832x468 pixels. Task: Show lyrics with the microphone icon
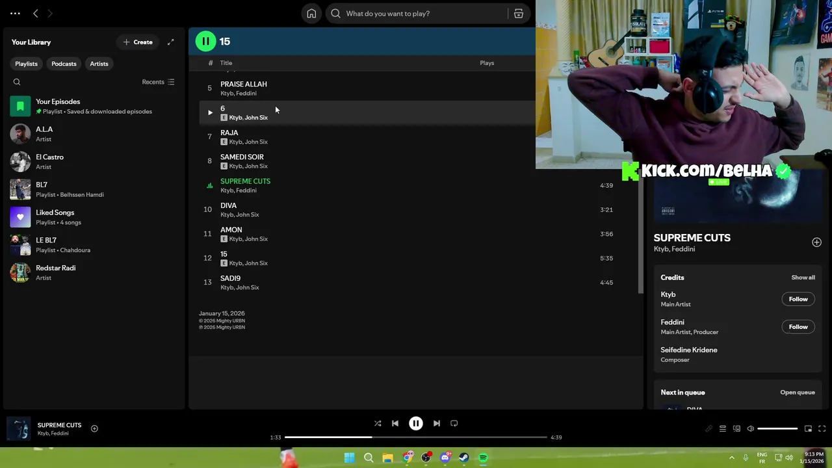(708, 428)
